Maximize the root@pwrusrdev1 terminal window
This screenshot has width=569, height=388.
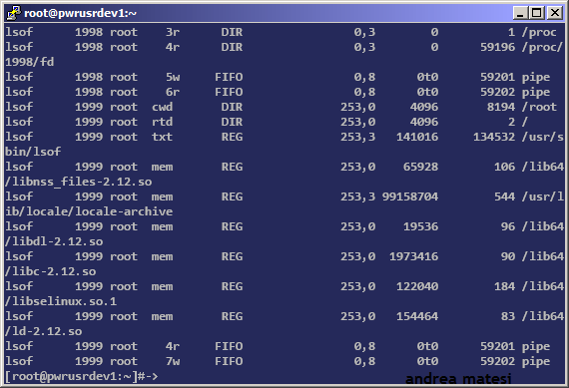point(537,13)
